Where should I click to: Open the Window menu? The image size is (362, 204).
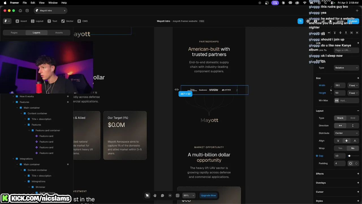pyautogui.click(x=53, y=3)
